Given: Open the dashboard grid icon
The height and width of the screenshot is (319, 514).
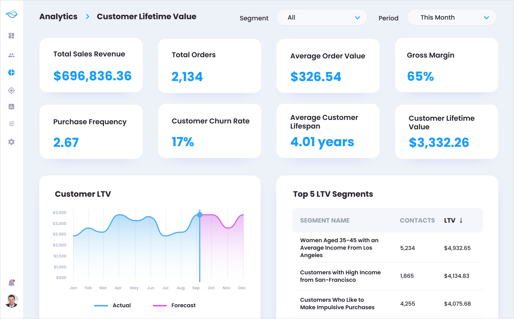Looking at the screenshot, I should point(11,36).
